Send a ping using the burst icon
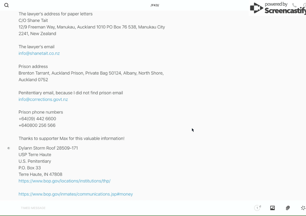The height and width of the screenshot is (216, 306). (x=303, y=208)
